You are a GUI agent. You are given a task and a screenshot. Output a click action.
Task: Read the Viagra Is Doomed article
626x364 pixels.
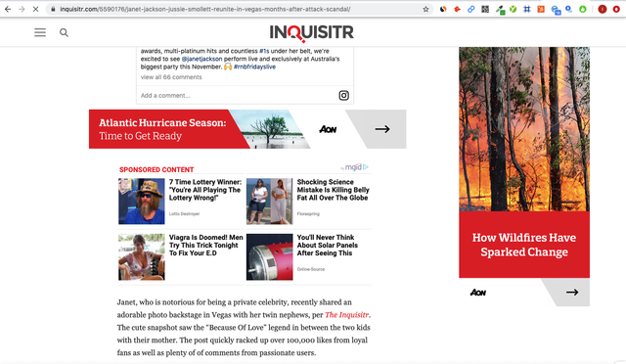pos(206,246)
